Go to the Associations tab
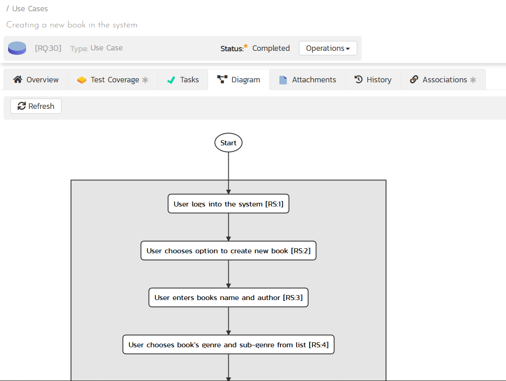The height and width of the screenshot is (381, 506). (444, 80)
